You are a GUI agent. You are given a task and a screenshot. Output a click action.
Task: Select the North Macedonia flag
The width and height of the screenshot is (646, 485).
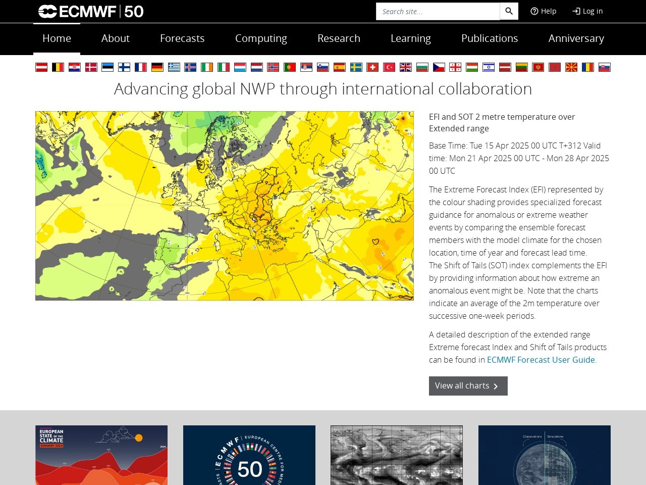571,67
